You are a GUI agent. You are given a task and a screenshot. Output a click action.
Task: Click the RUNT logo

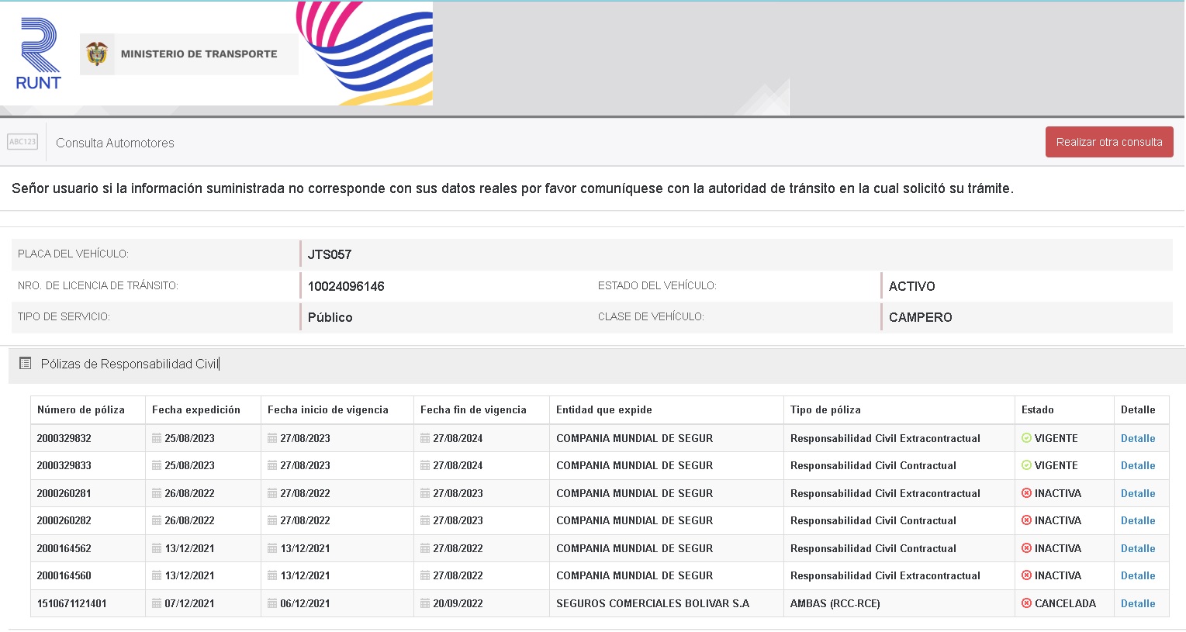(x=38, y=54)
